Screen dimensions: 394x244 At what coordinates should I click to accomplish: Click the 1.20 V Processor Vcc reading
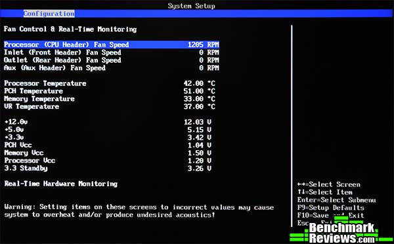(x=200, y=161)
